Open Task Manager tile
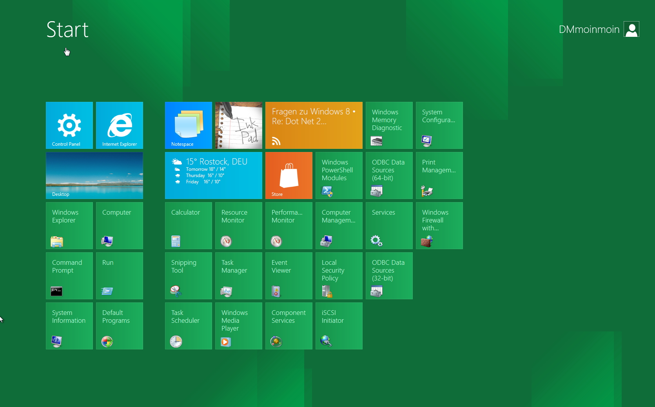The height and width of the screenshot is (407, 655). 239,276
